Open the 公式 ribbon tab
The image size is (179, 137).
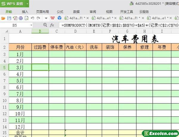click(x=60, y=12)
